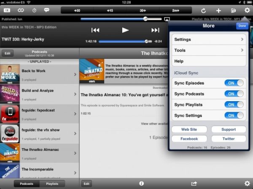Open the speech bubble notes icon
The height and width of the screenshot is (189, 253).
47,10
